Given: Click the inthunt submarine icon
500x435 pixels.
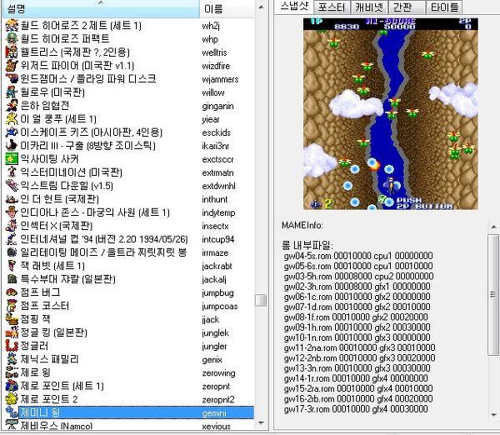Looking at the screenshot, I should [12, 199].
